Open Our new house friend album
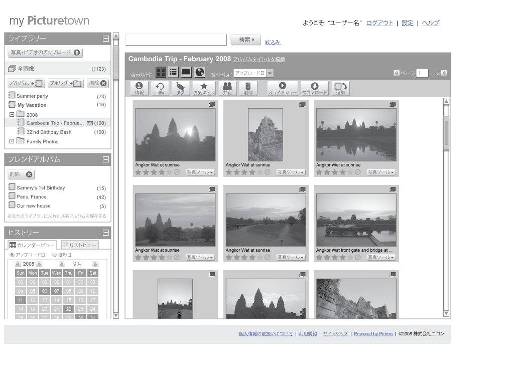The width and height of the screenshot is (514, 385). (34, 206)
